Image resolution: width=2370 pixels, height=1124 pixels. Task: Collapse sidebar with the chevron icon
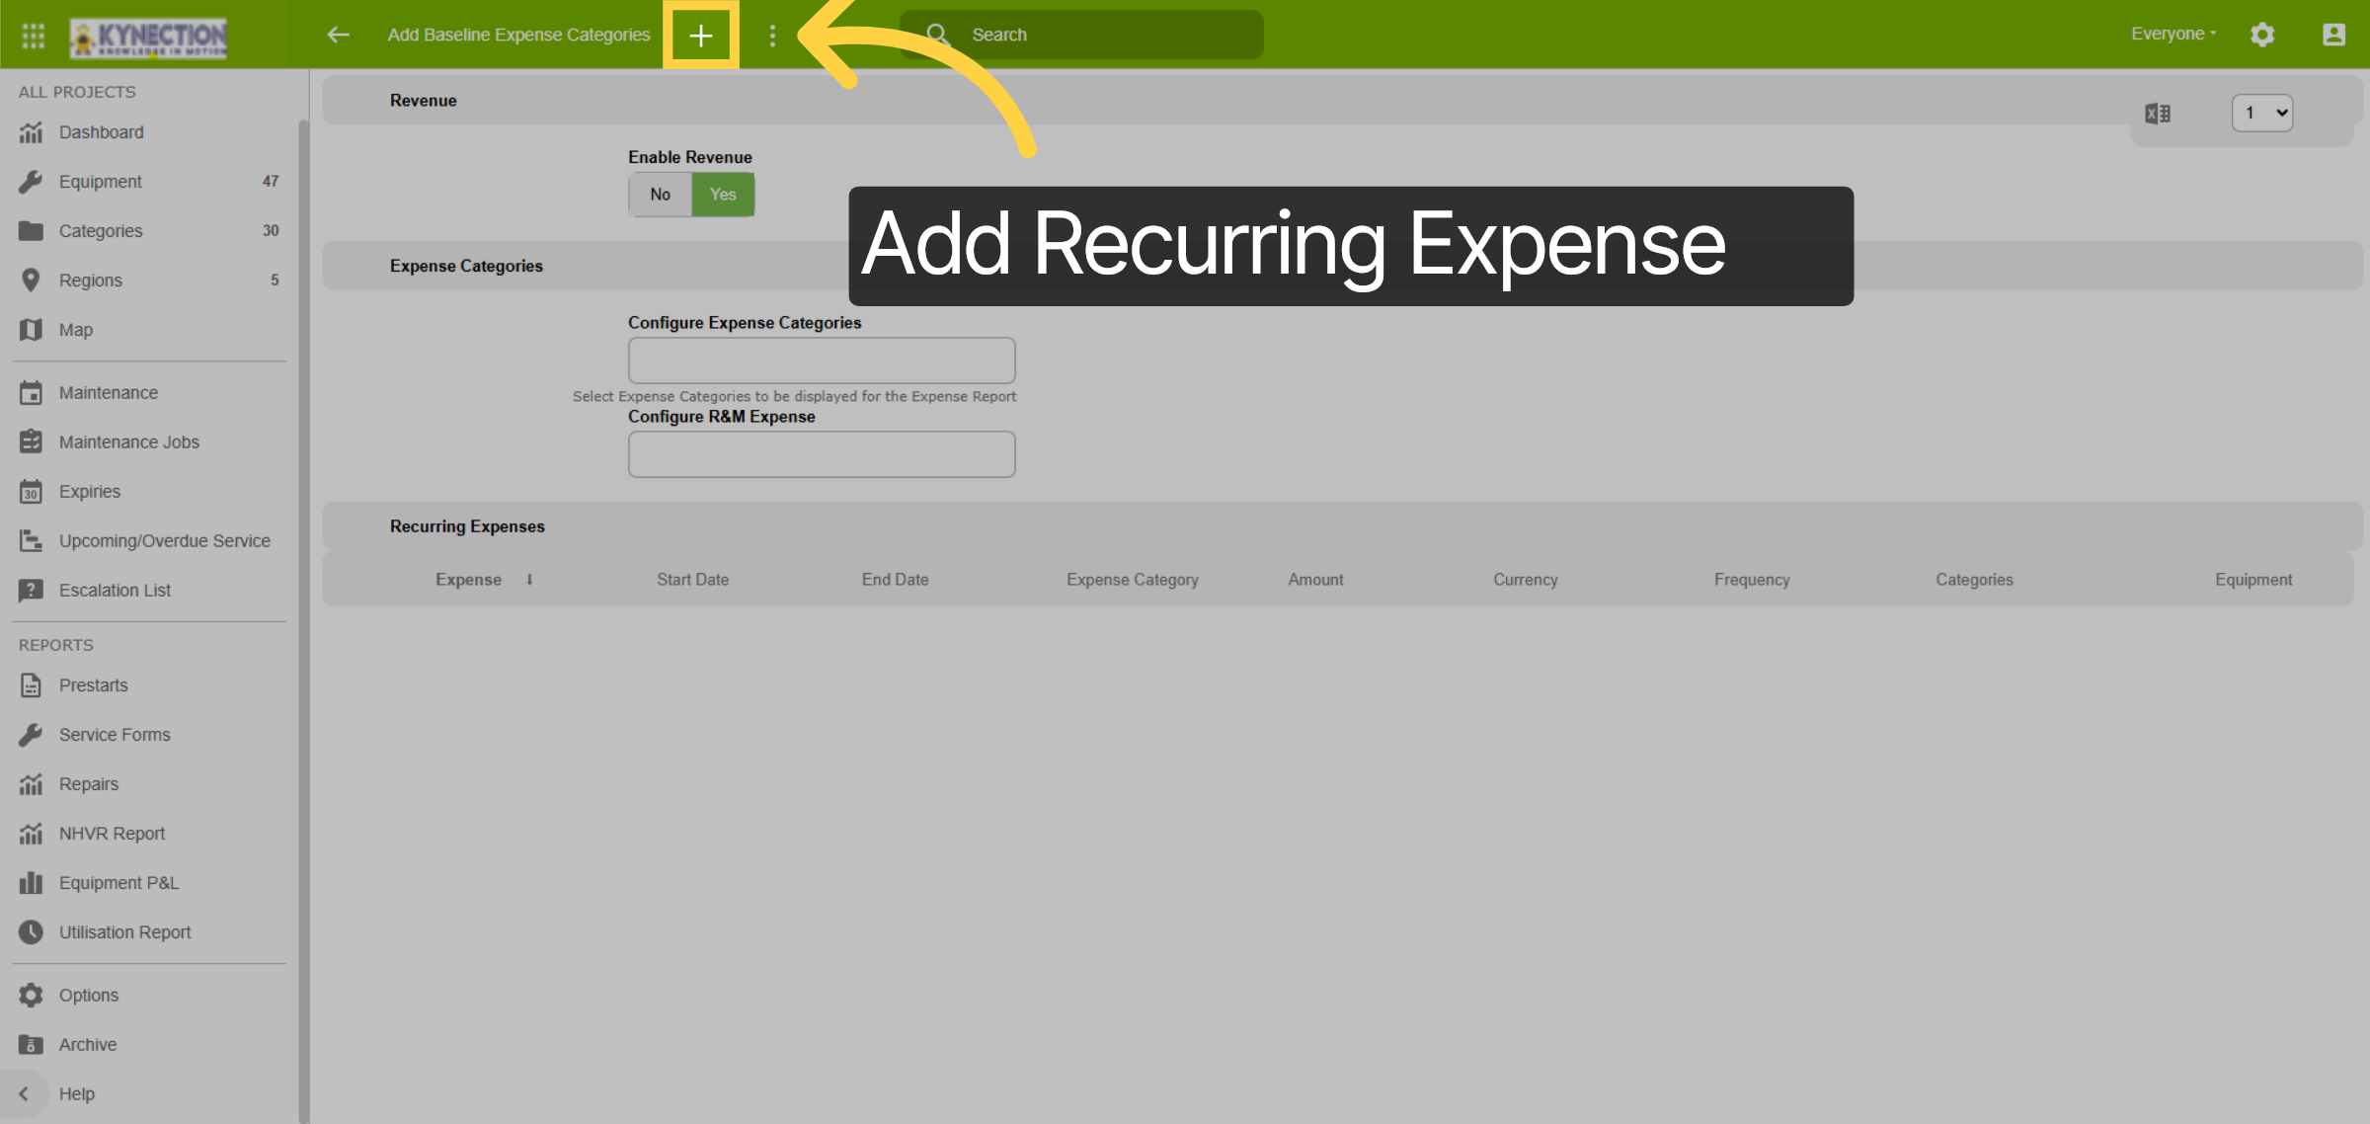(x=24, y=1094)
